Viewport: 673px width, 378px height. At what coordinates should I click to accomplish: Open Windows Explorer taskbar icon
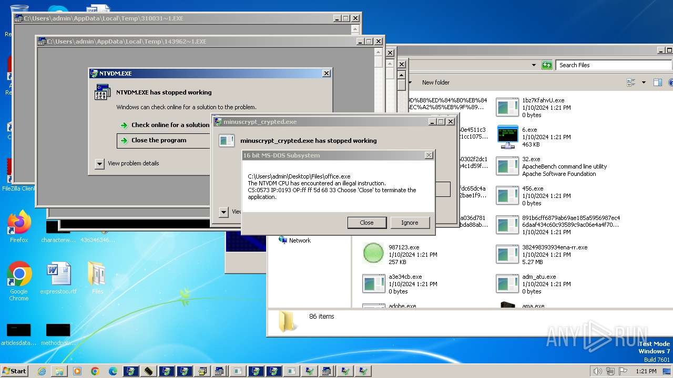coord(59,371)
